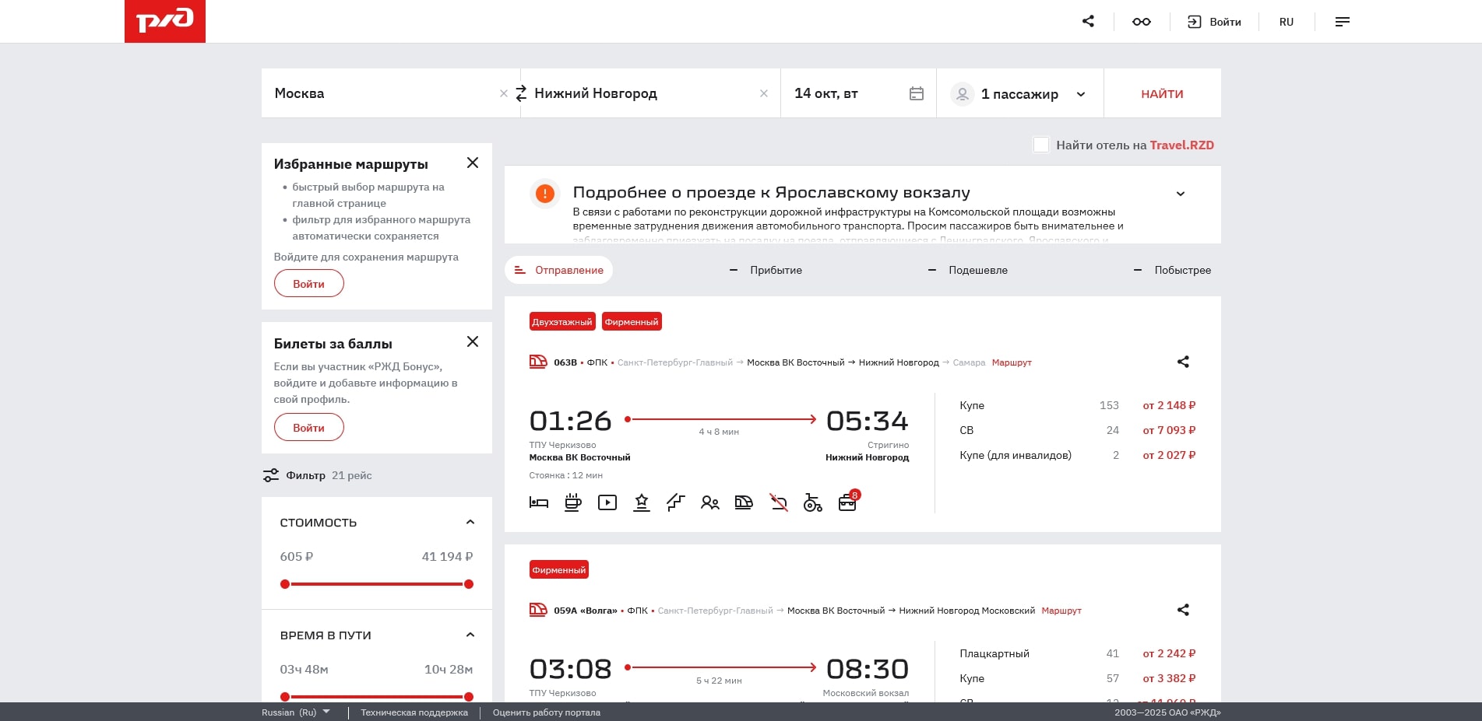Open accessibility glasses icon in header
The image size is (1482, 721).
[x=1141, y=22]
